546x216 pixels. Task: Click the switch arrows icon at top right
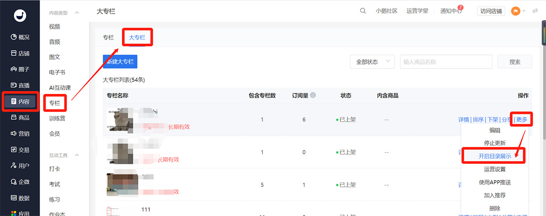(535, 11)
